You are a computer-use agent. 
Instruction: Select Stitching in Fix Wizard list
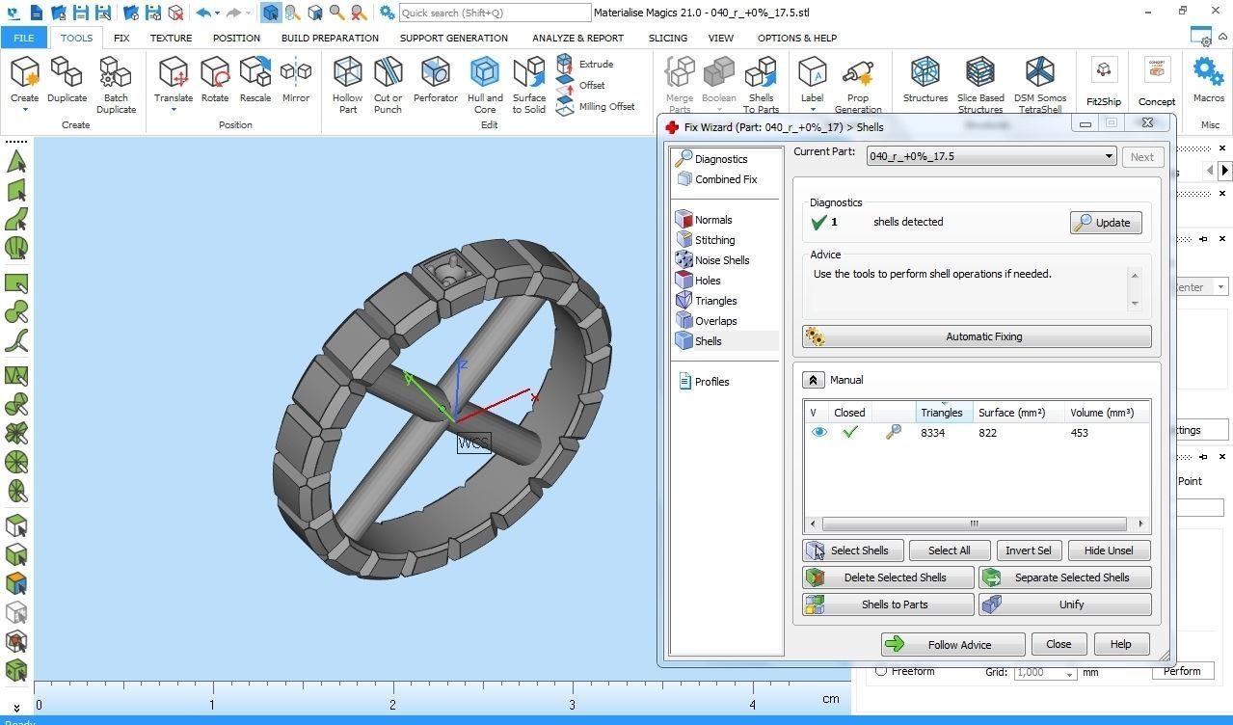point(705,240)
